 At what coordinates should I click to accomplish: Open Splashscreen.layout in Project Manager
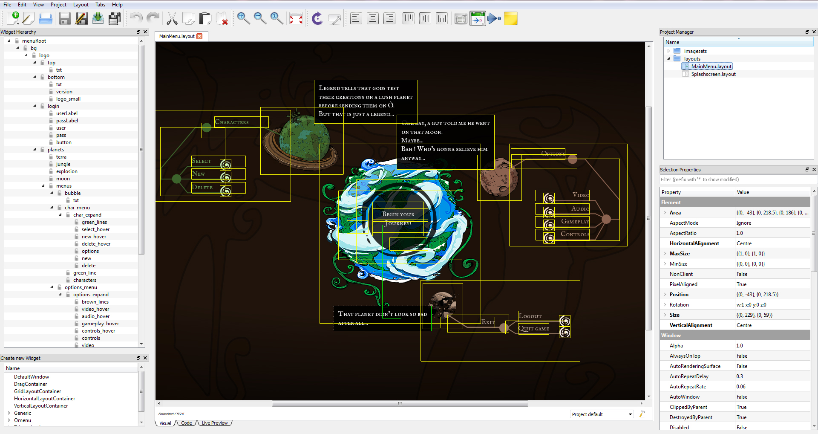[713, 74]
